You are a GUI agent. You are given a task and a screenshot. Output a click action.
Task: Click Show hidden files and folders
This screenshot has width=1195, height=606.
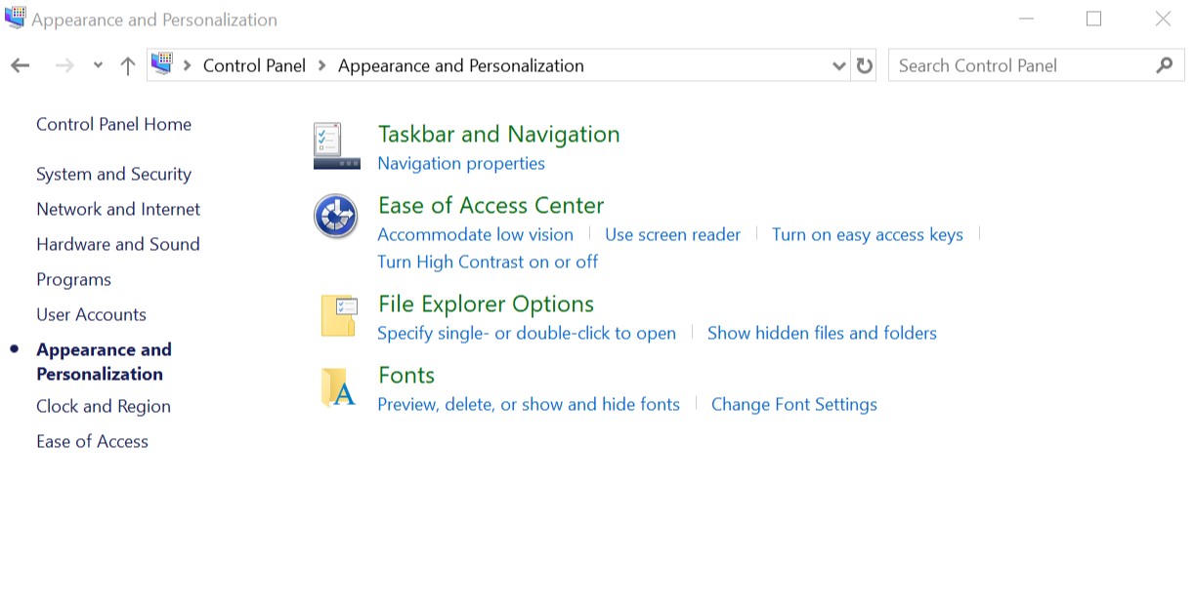pyautogui.click(x=822, y=333)
